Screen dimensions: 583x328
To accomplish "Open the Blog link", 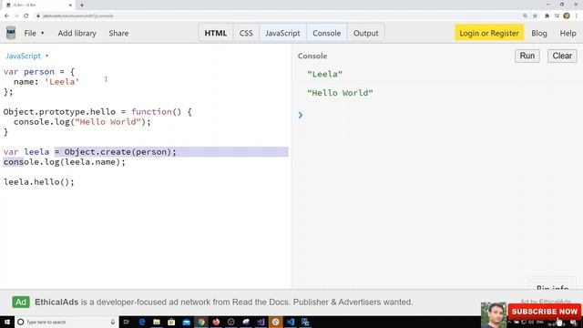I will [538, 33].
